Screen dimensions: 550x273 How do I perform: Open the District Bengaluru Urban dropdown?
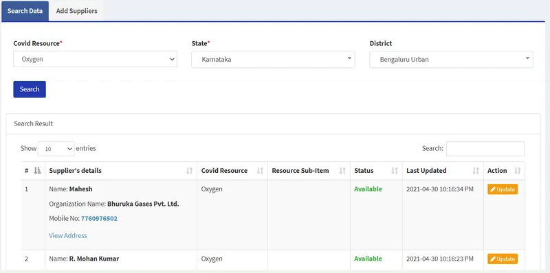point(451,60)
